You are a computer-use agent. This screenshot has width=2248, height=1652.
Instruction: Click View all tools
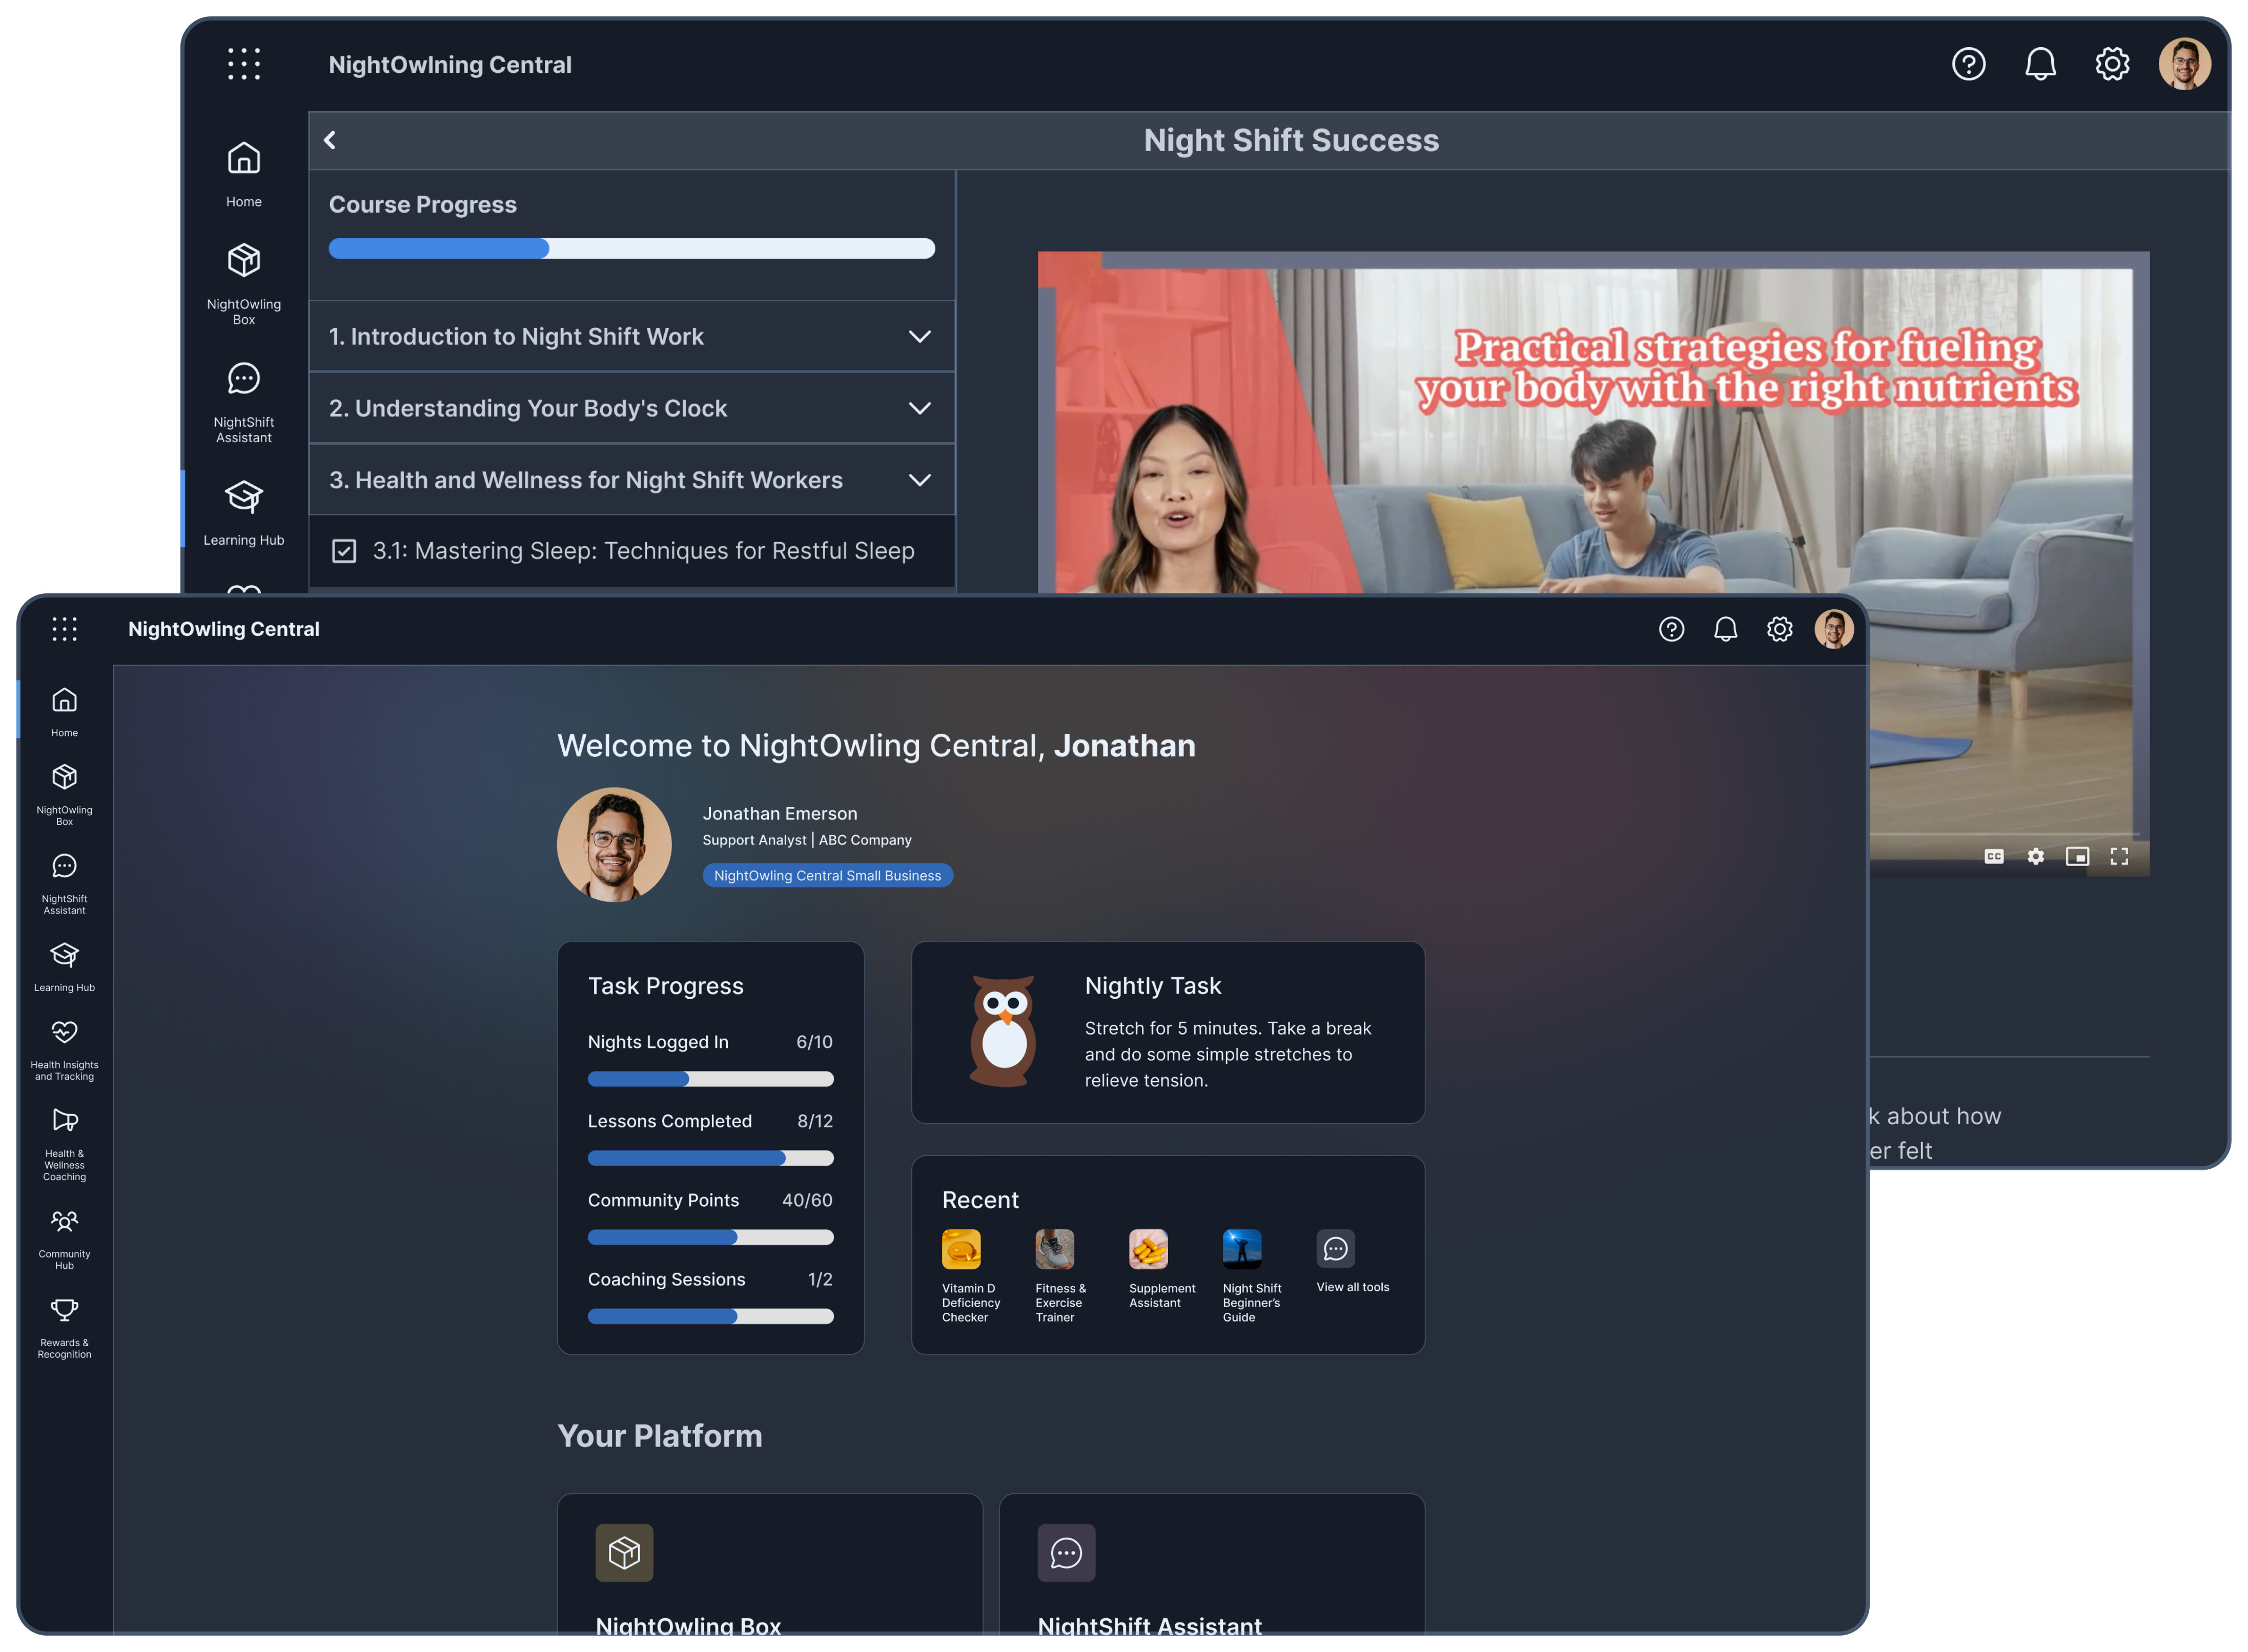click(1352, 1262)
